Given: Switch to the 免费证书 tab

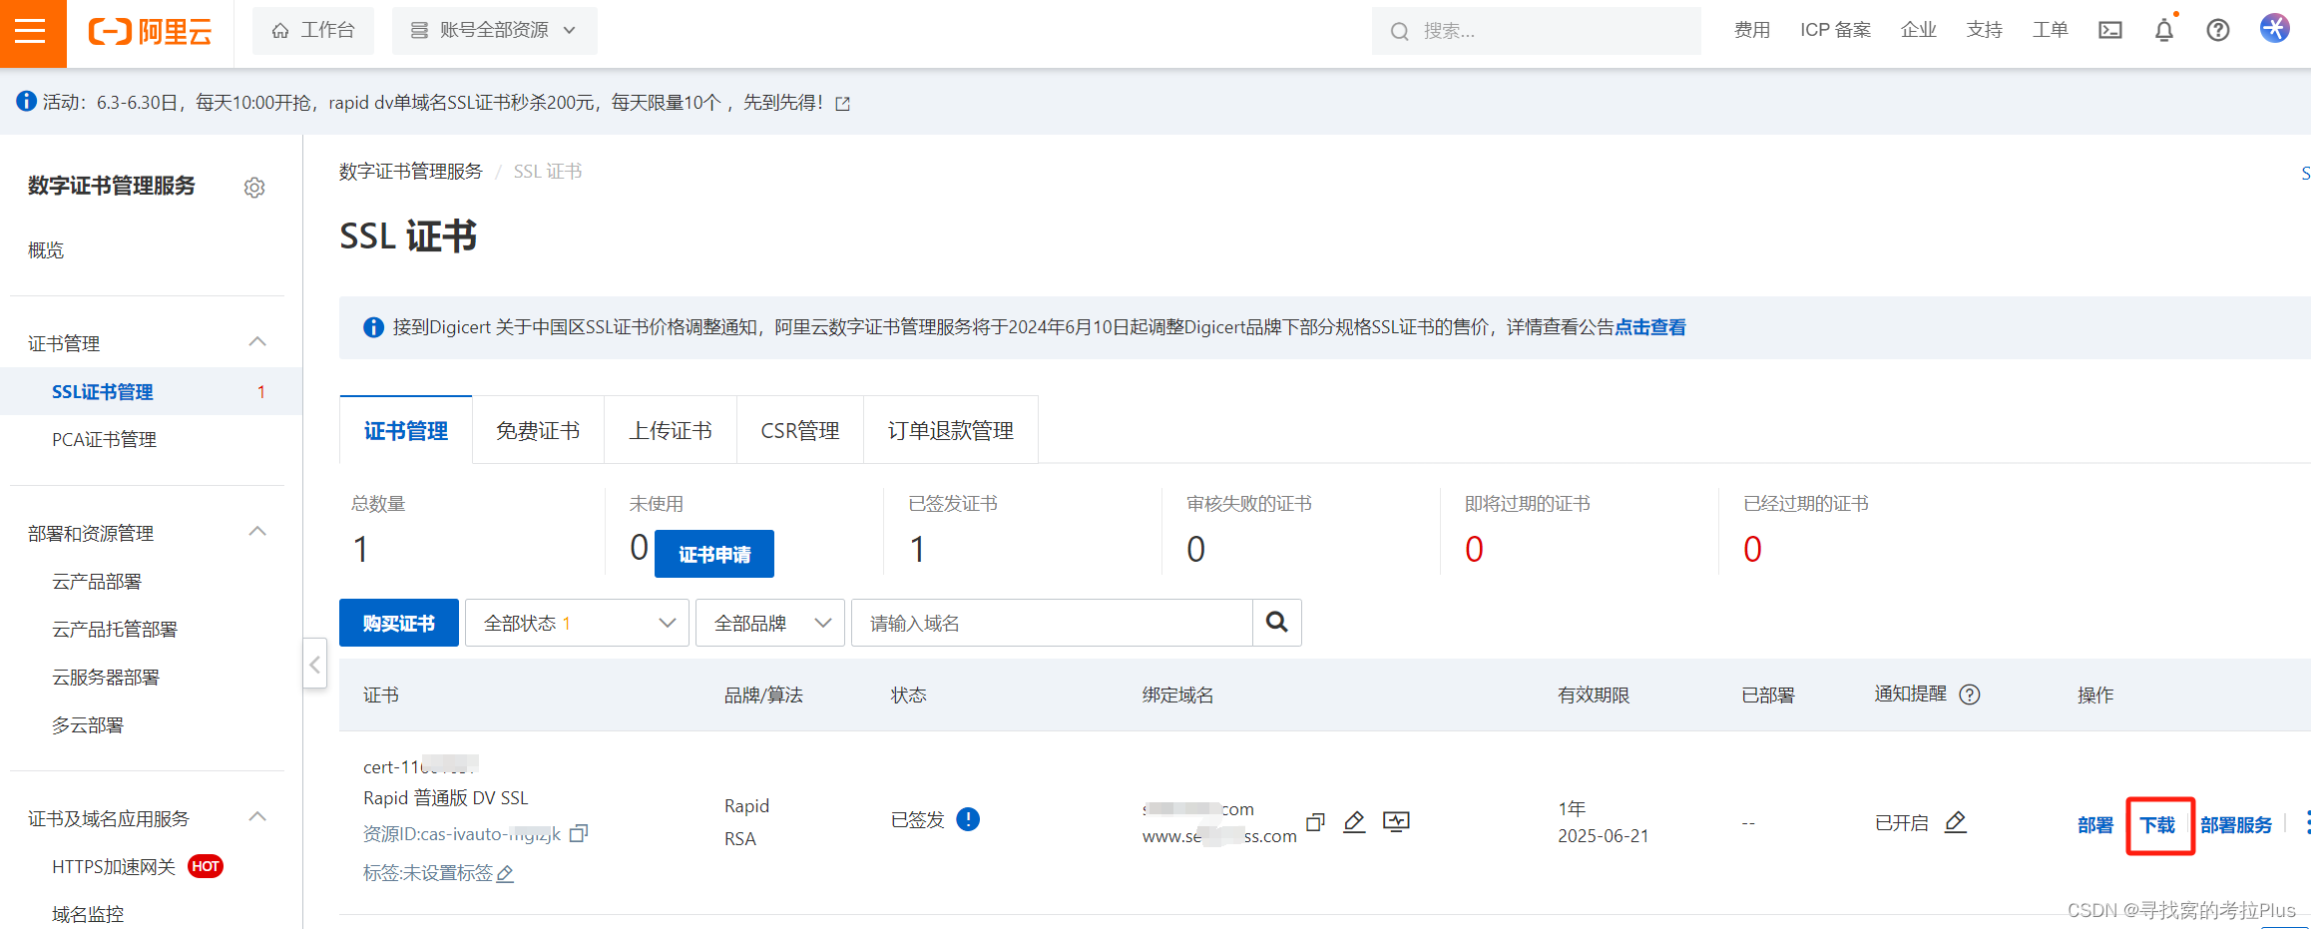Looking at the screenshot, I should [x=538, y=430].
